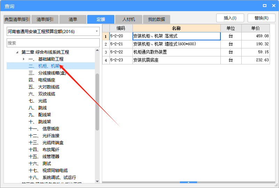Screen dimensions: 279x188
Task: Click the bottom panel expand arrow handle
Action: tap(188, 182)
